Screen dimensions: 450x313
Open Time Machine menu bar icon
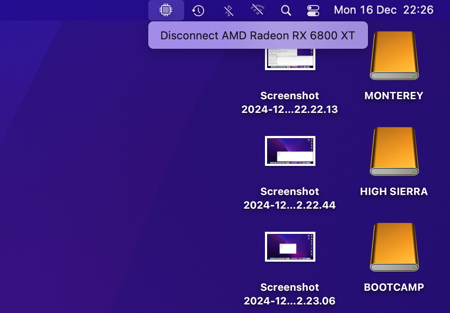pyautogui.click(x=198, y=11)
